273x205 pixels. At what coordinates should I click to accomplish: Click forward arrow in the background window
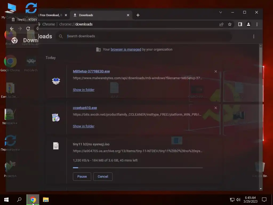(20, 28)
